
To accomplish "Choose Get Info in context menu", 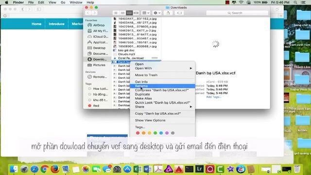I will (162, 82).
